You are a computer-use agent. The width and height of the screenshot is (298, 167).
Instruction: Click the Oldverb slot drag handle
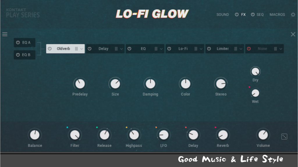pyautogui.click(x=77, y=49)
